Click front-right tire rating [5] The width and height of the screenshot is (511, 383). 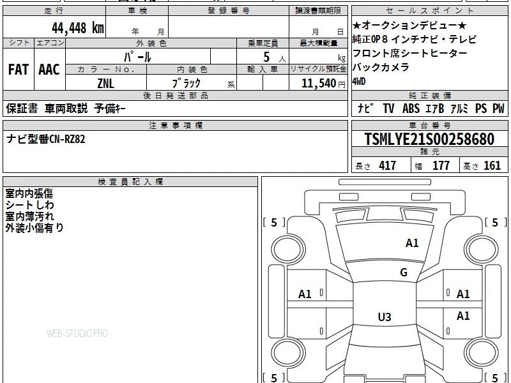[x=496, y=222]
